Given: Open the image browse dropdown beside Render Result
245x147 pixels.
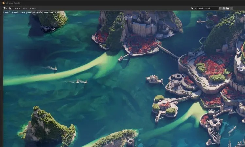Looking at the screenshot, I should click(x=194, y=8).
